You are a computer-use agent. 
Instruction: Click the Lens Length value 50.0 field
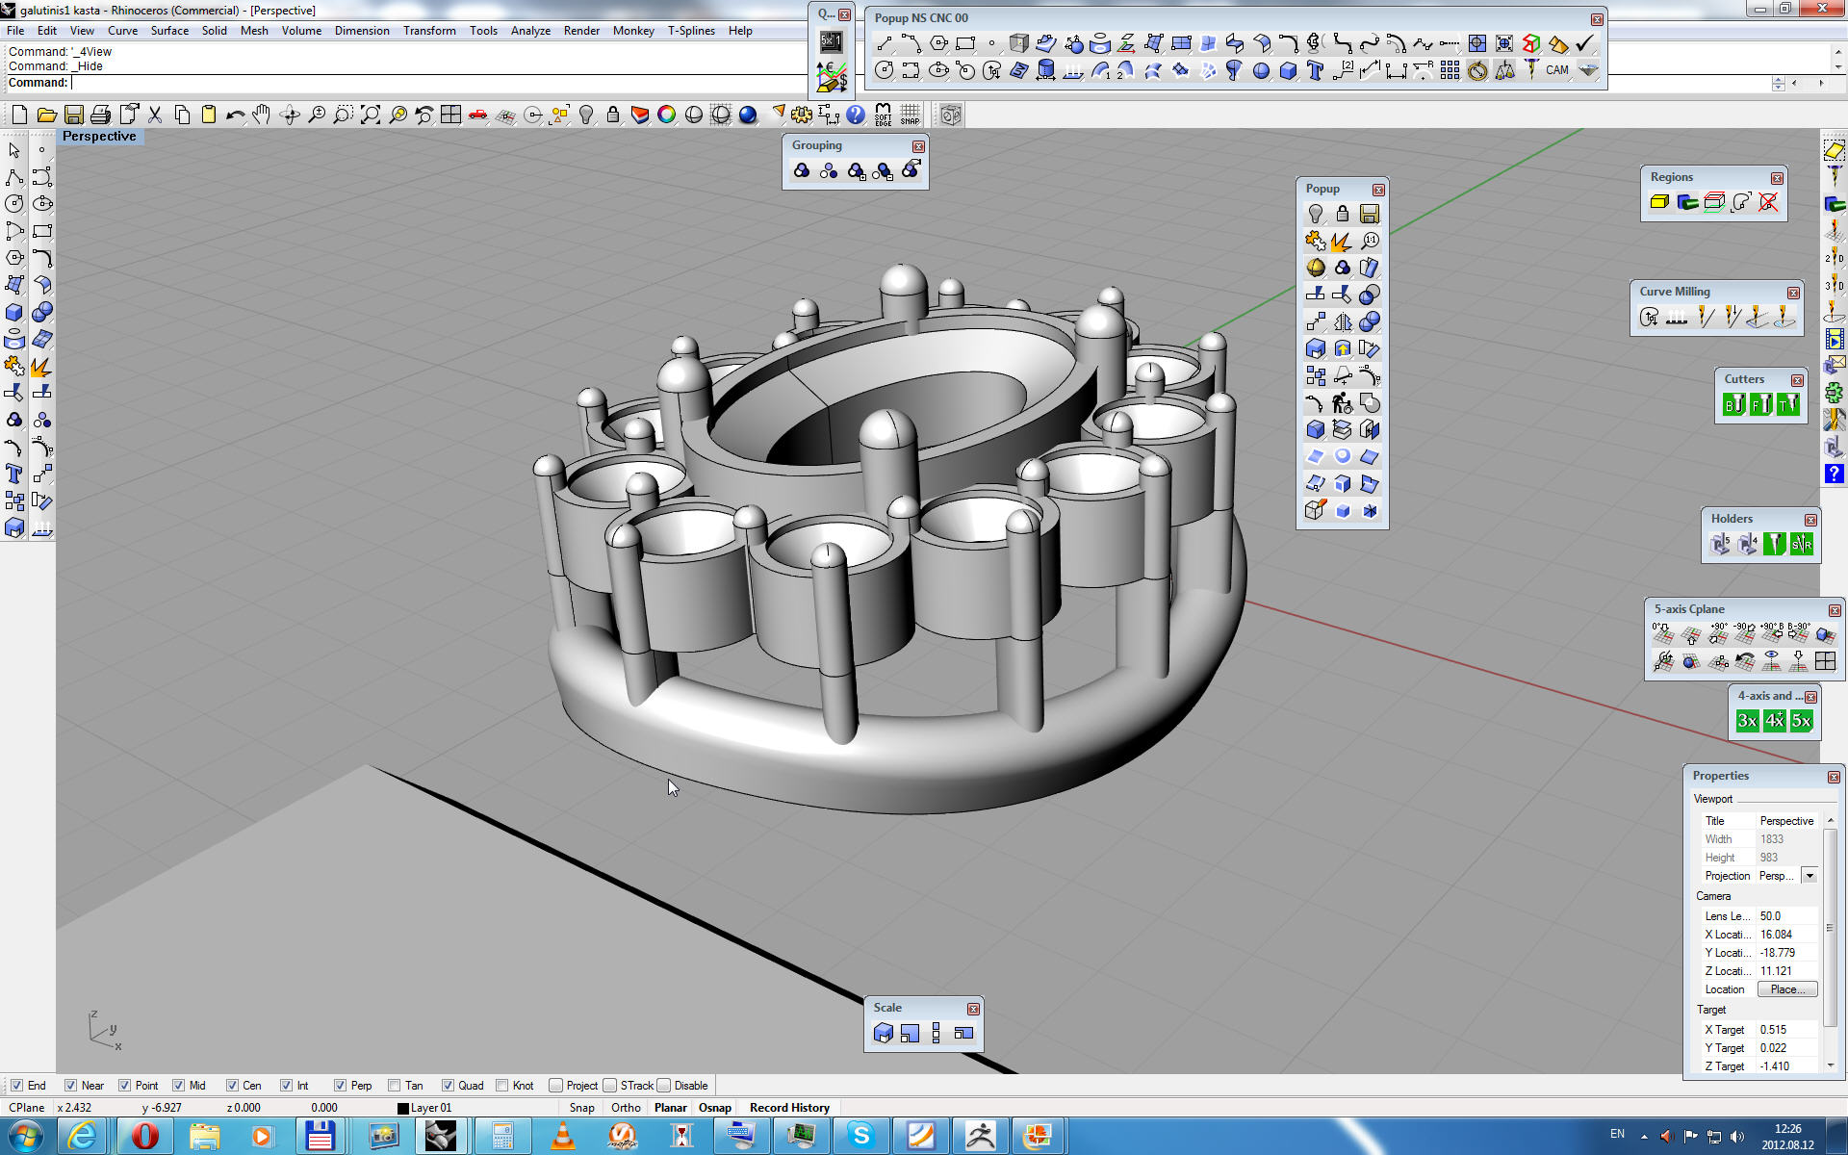[1787, 916]
